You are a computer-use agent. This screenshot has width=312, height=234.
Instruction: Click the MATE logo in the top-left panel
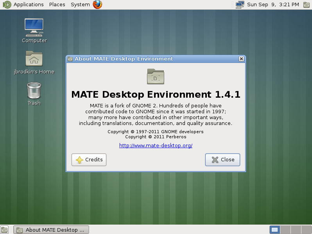pyautogui.click(x=7, y=4)
